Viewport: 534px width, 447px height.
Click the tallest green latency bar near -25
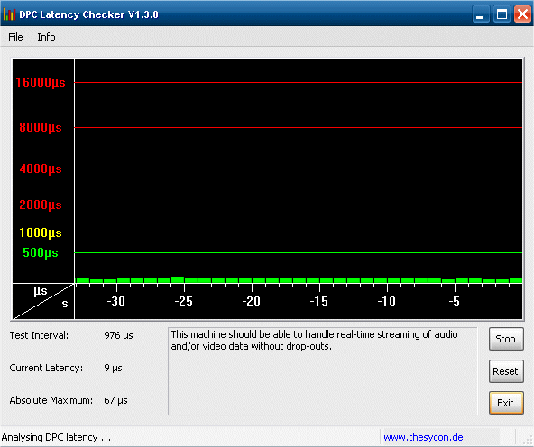pos(178,280)
